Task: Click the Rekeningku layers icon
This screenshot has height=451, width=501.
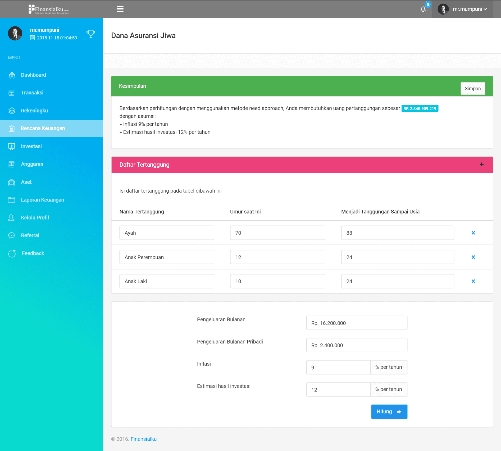Action: pyautogui.click(x=12, y=111)
